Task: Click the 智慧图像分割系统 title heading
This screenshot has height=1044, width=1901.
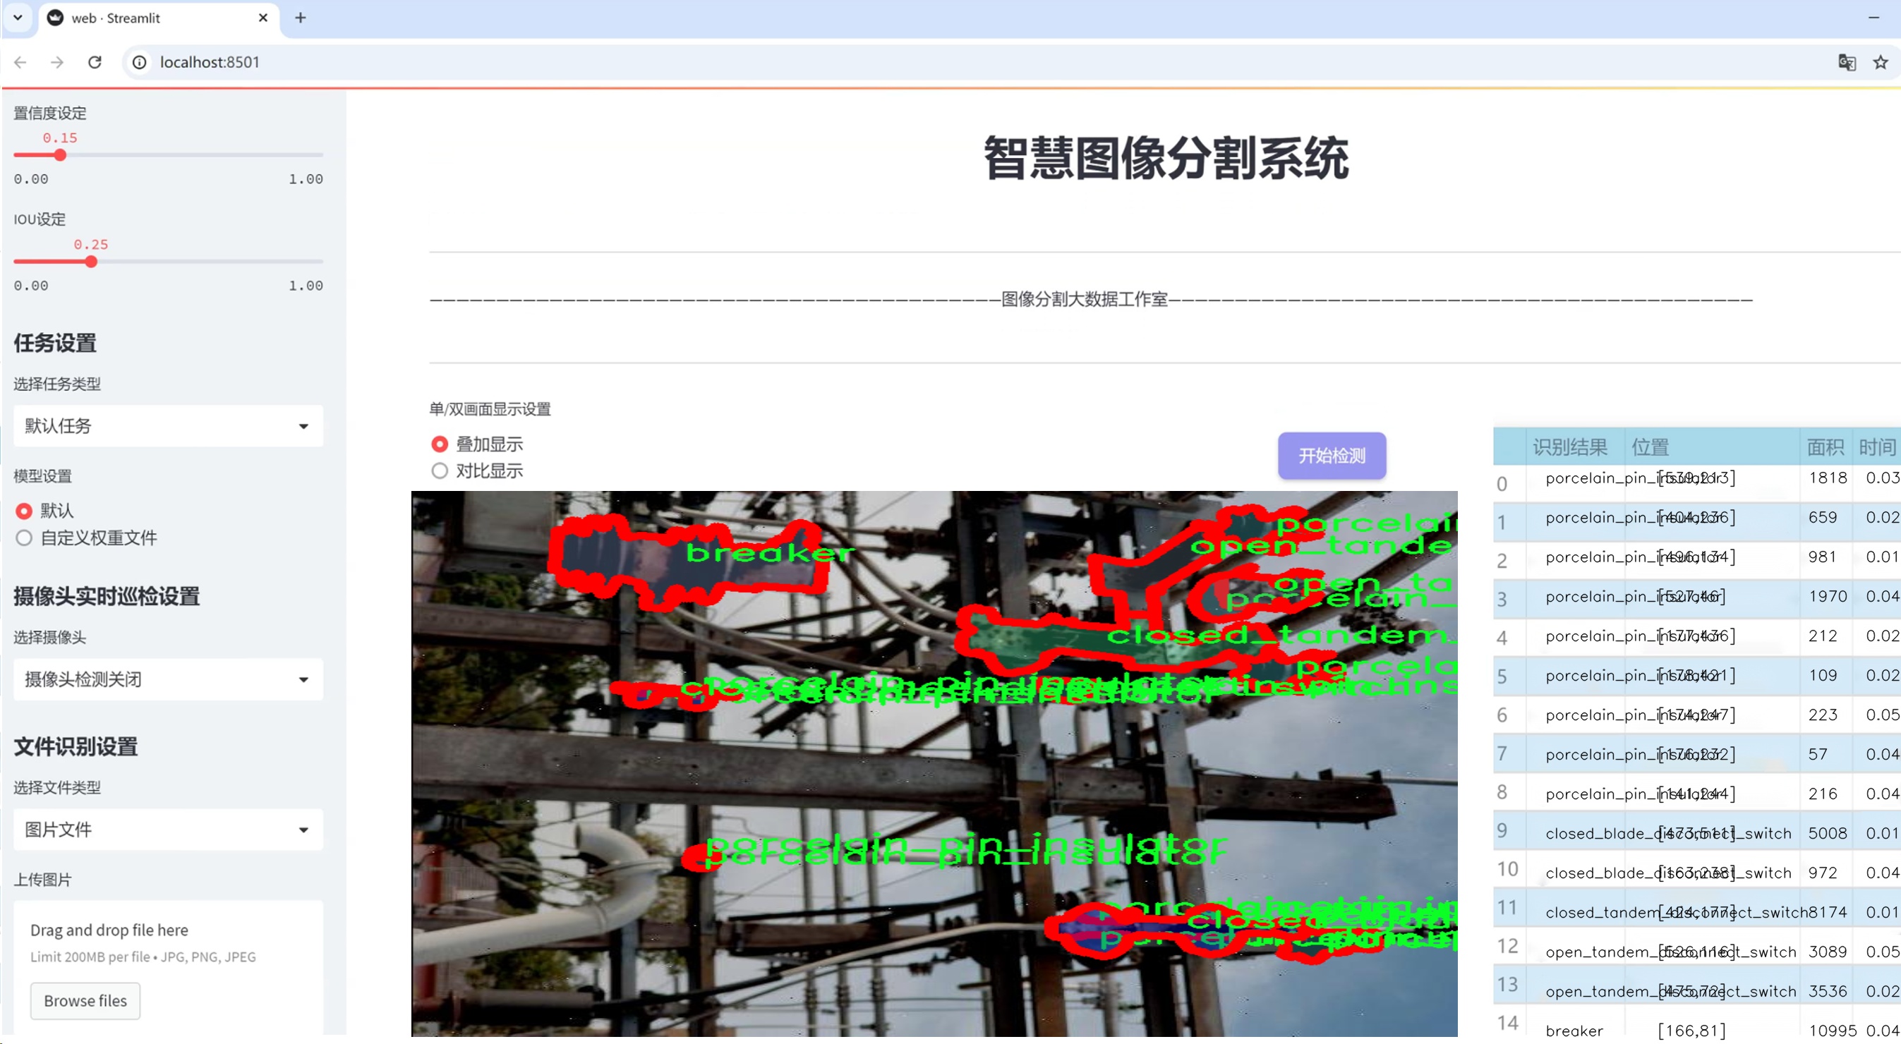Action: (1166, 158)
